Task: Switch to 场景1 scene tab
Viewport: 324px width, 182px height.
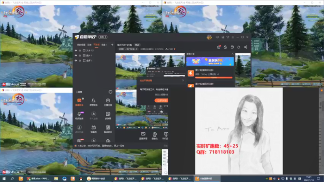Action: tap(104, 44)
